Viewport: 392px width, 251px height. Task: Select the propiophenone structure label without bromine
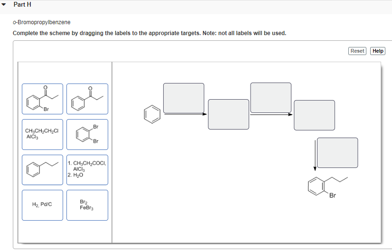tap(87, 99)
